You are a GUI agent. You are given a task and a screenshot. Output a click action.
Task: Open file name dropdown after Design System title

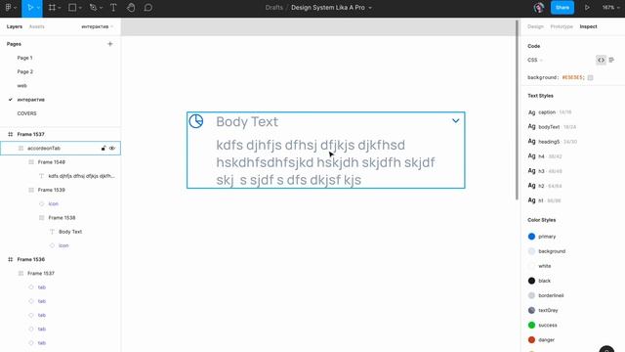coord(370,8)
